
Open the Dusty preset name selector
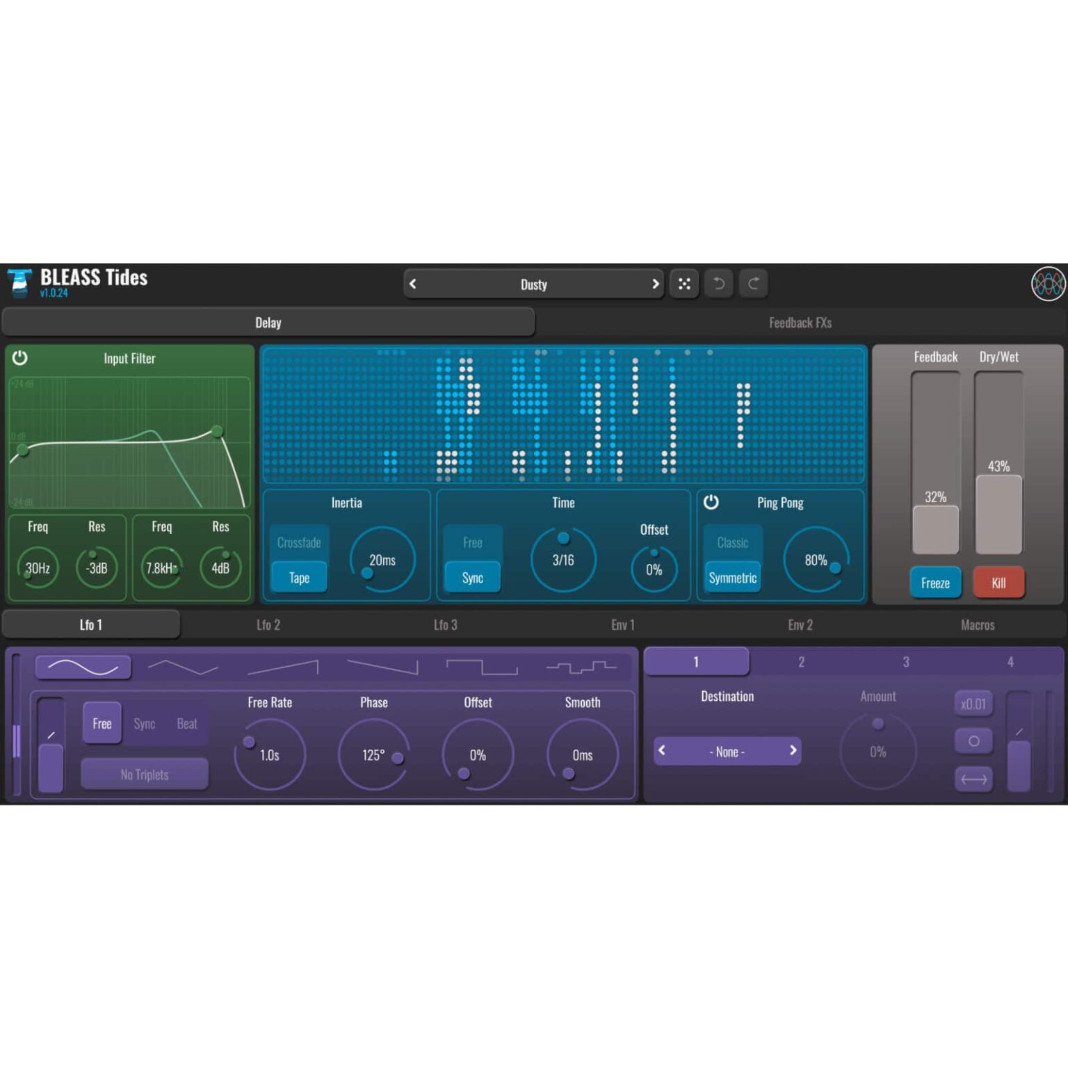[533, 284]
